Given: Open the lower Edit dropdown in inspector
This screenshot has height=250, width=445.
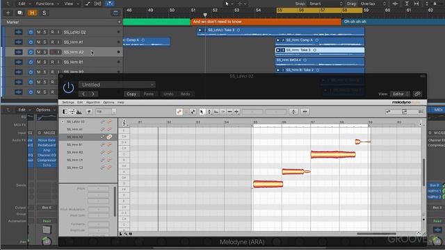Looking at the screenshot, I should tap(25, 110).
